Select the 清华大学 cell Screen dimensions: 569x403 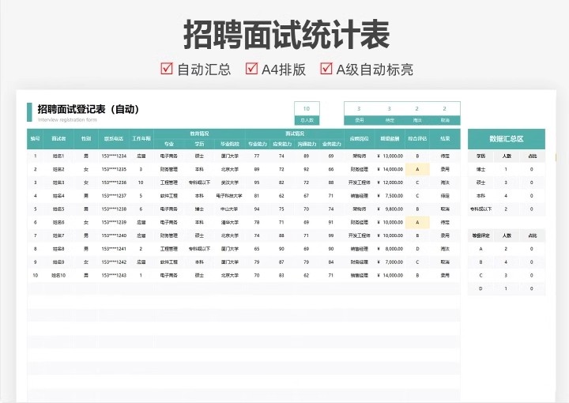pyautogui.click(x=229, y=222)
